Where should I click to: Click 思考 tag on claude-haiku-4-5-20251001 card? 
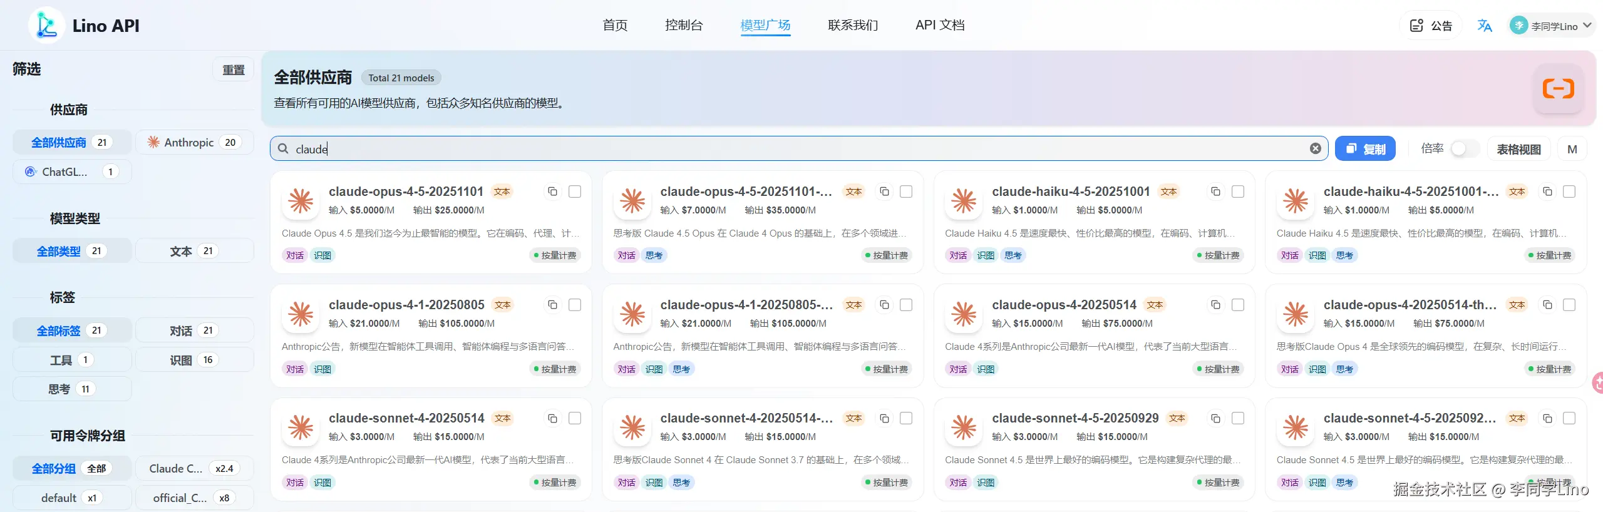coord(1013,255)
